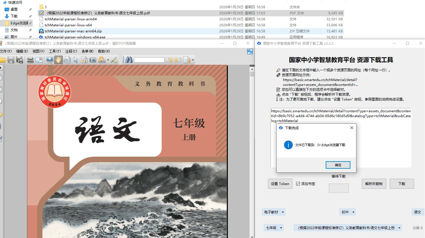Open the 工具 menu in Foxit
Screen dimensions: 425x238
pyautogui.click(x=55, y=51)
